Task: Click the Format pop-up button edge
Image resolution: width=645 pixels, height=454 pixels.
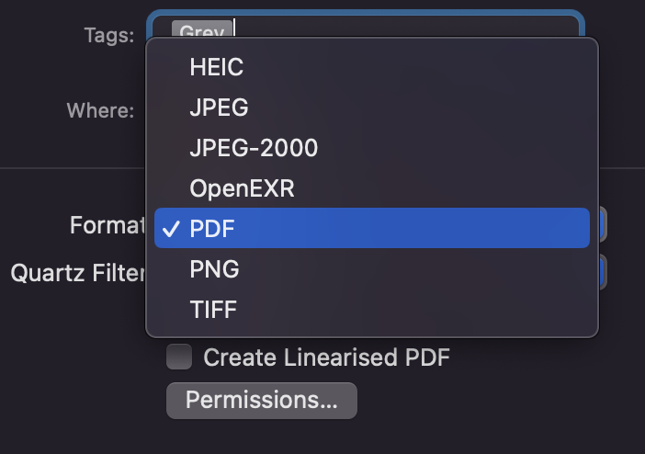Action: click(604, 224)
